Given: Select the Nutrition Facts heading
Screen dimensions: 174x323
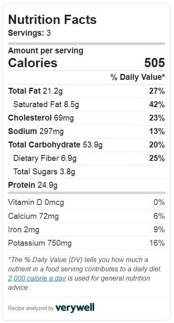Looking at the screenshot, I should click(x=53, y=20).
